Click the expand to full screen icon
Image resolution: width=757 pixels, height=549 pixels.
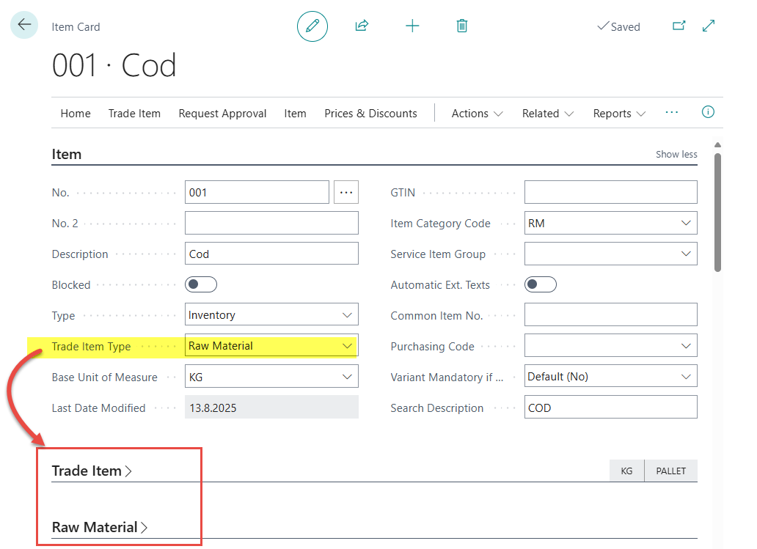pyautogui.click(x=709, y=26)
